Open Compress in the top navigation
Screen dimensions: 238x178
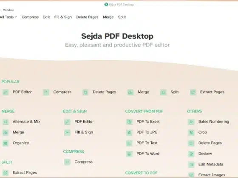(30, 17)
